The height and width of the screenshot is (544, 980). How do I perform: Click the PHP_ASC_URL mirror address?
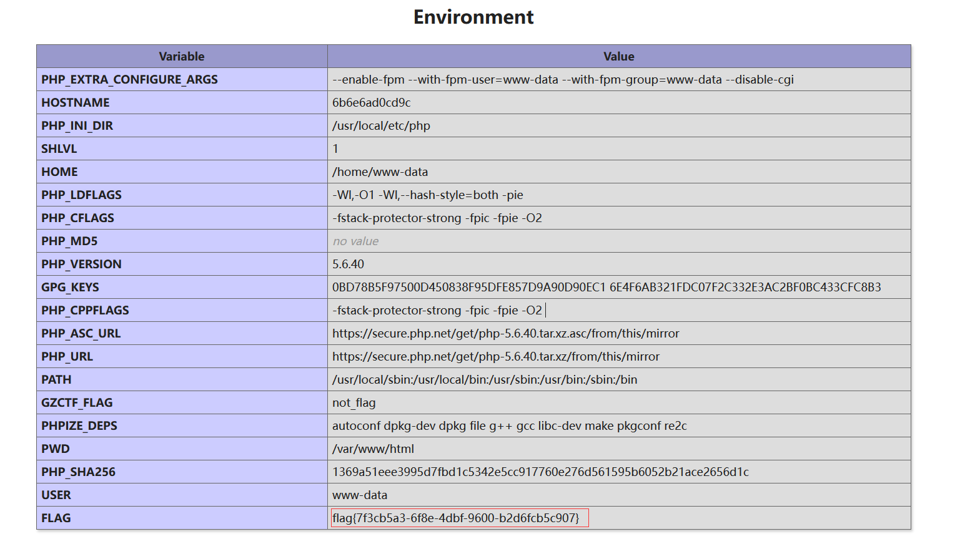(505, 334)
